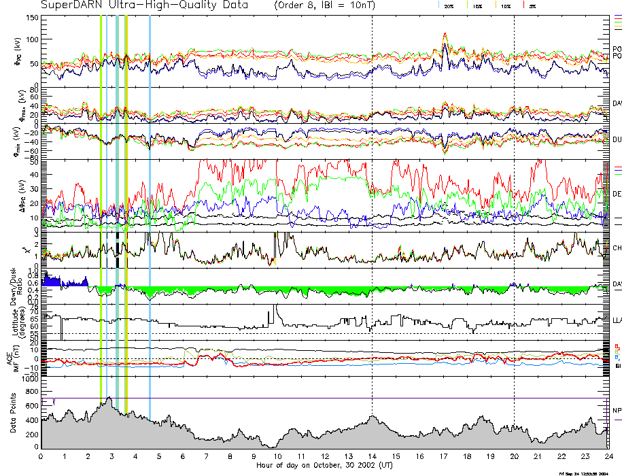The image size is (622, 476).
Task: Click the red 5% legend line
Action: pyautogui.click(x=524, y=5)
